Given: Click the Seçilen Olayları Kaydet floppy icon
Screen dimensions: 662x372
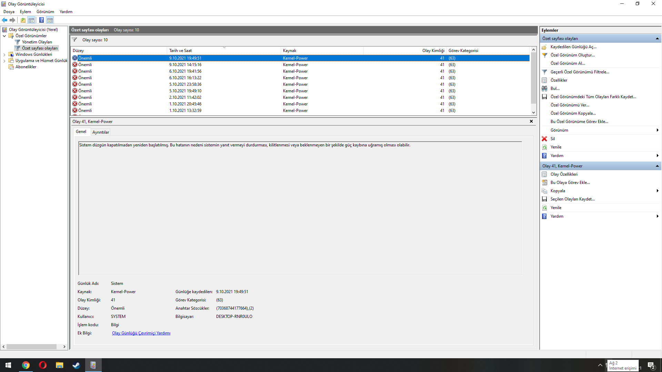Looking at the screenshot, I should [544, 199].
